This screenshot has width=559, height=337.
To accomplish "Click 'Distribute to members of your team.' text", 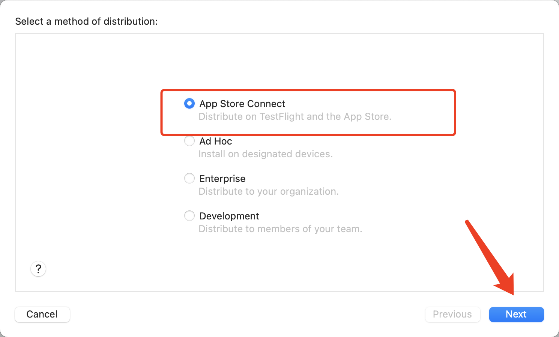I will click(280, 229).
